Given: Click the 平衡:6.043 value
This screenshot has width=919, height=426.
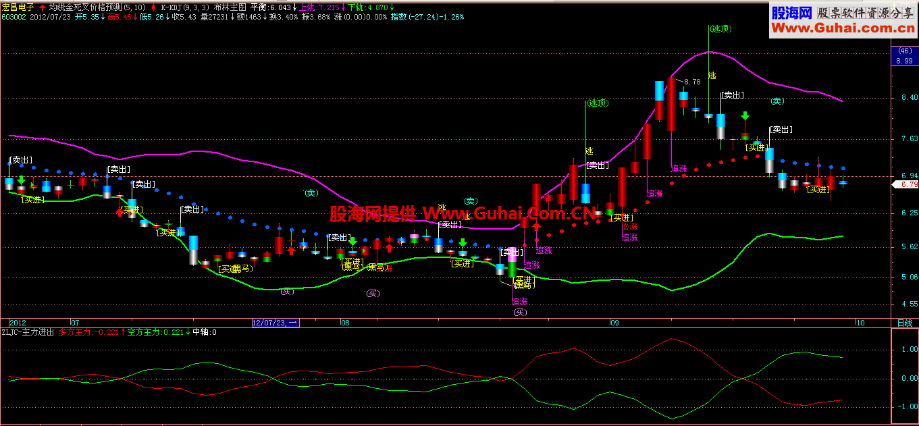Looking at the screenshot, I should 270,7.
